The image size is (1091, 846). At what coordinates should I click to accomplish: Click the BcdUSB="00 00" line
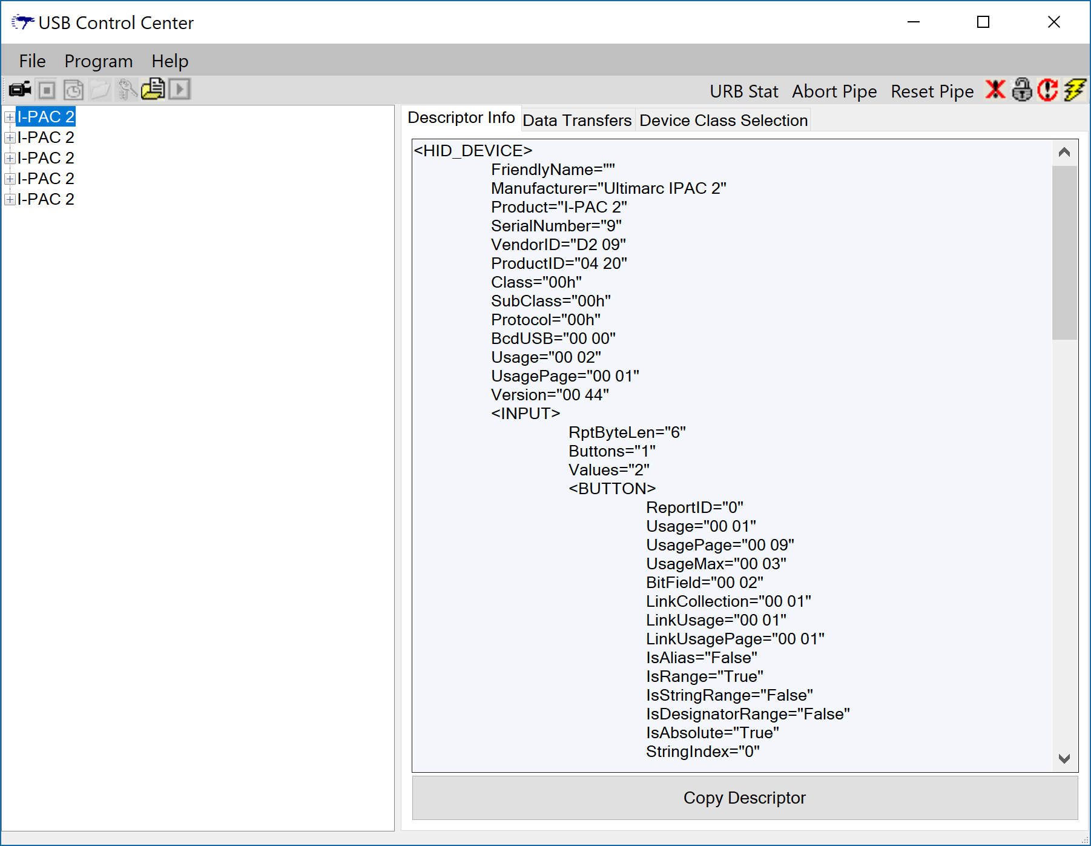[553, 339]
